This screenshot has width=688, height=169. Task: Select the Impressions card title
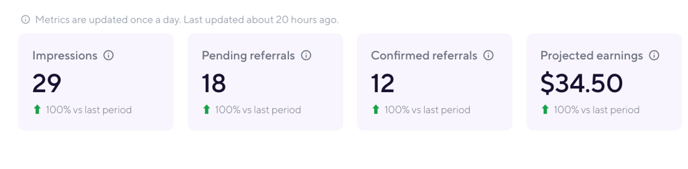click(x=65, y=56)
